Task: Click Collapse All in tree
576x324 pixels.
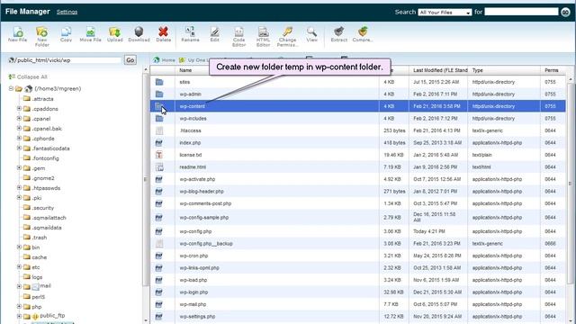Action: (28, 76)
